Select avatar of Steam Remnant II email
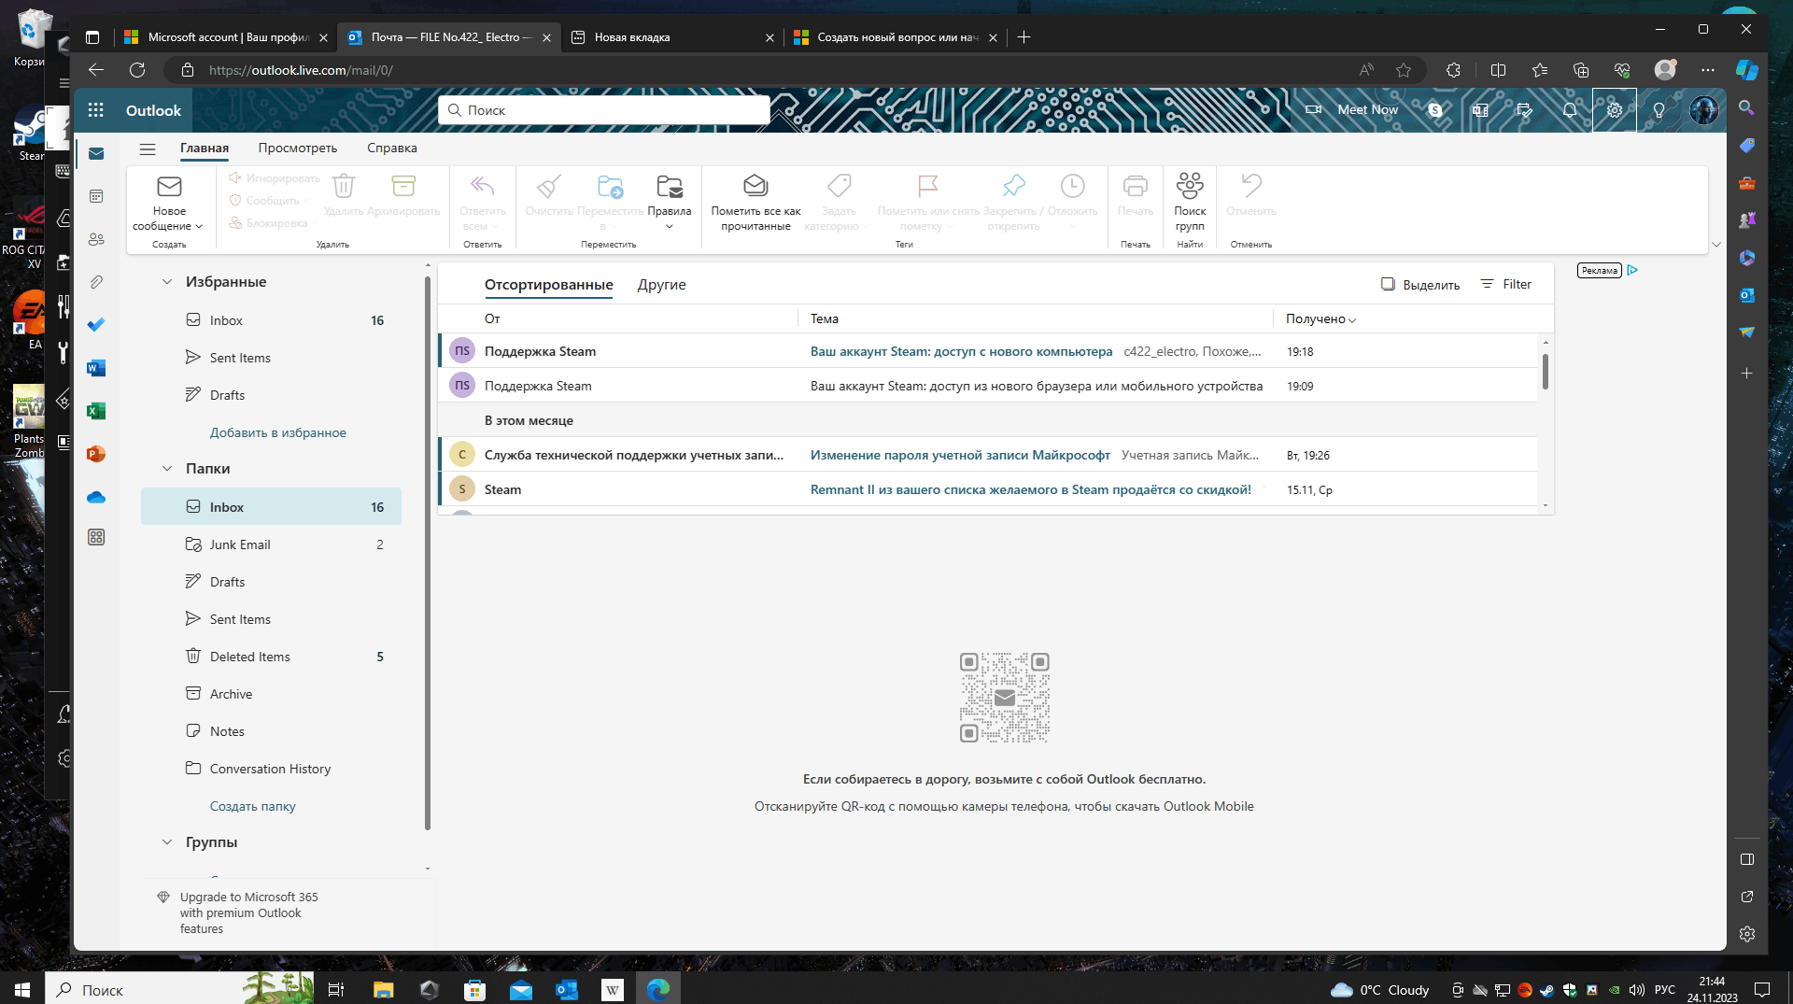The image size is (1793, 1004). tap(462, 489)
